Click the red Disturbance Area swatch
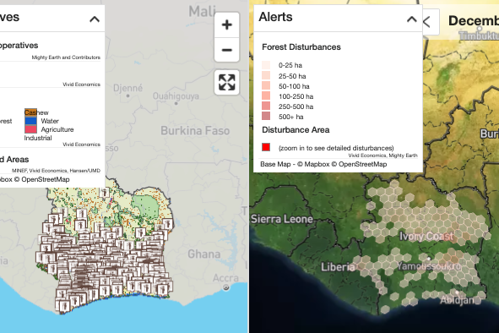 tap(266, 147)
